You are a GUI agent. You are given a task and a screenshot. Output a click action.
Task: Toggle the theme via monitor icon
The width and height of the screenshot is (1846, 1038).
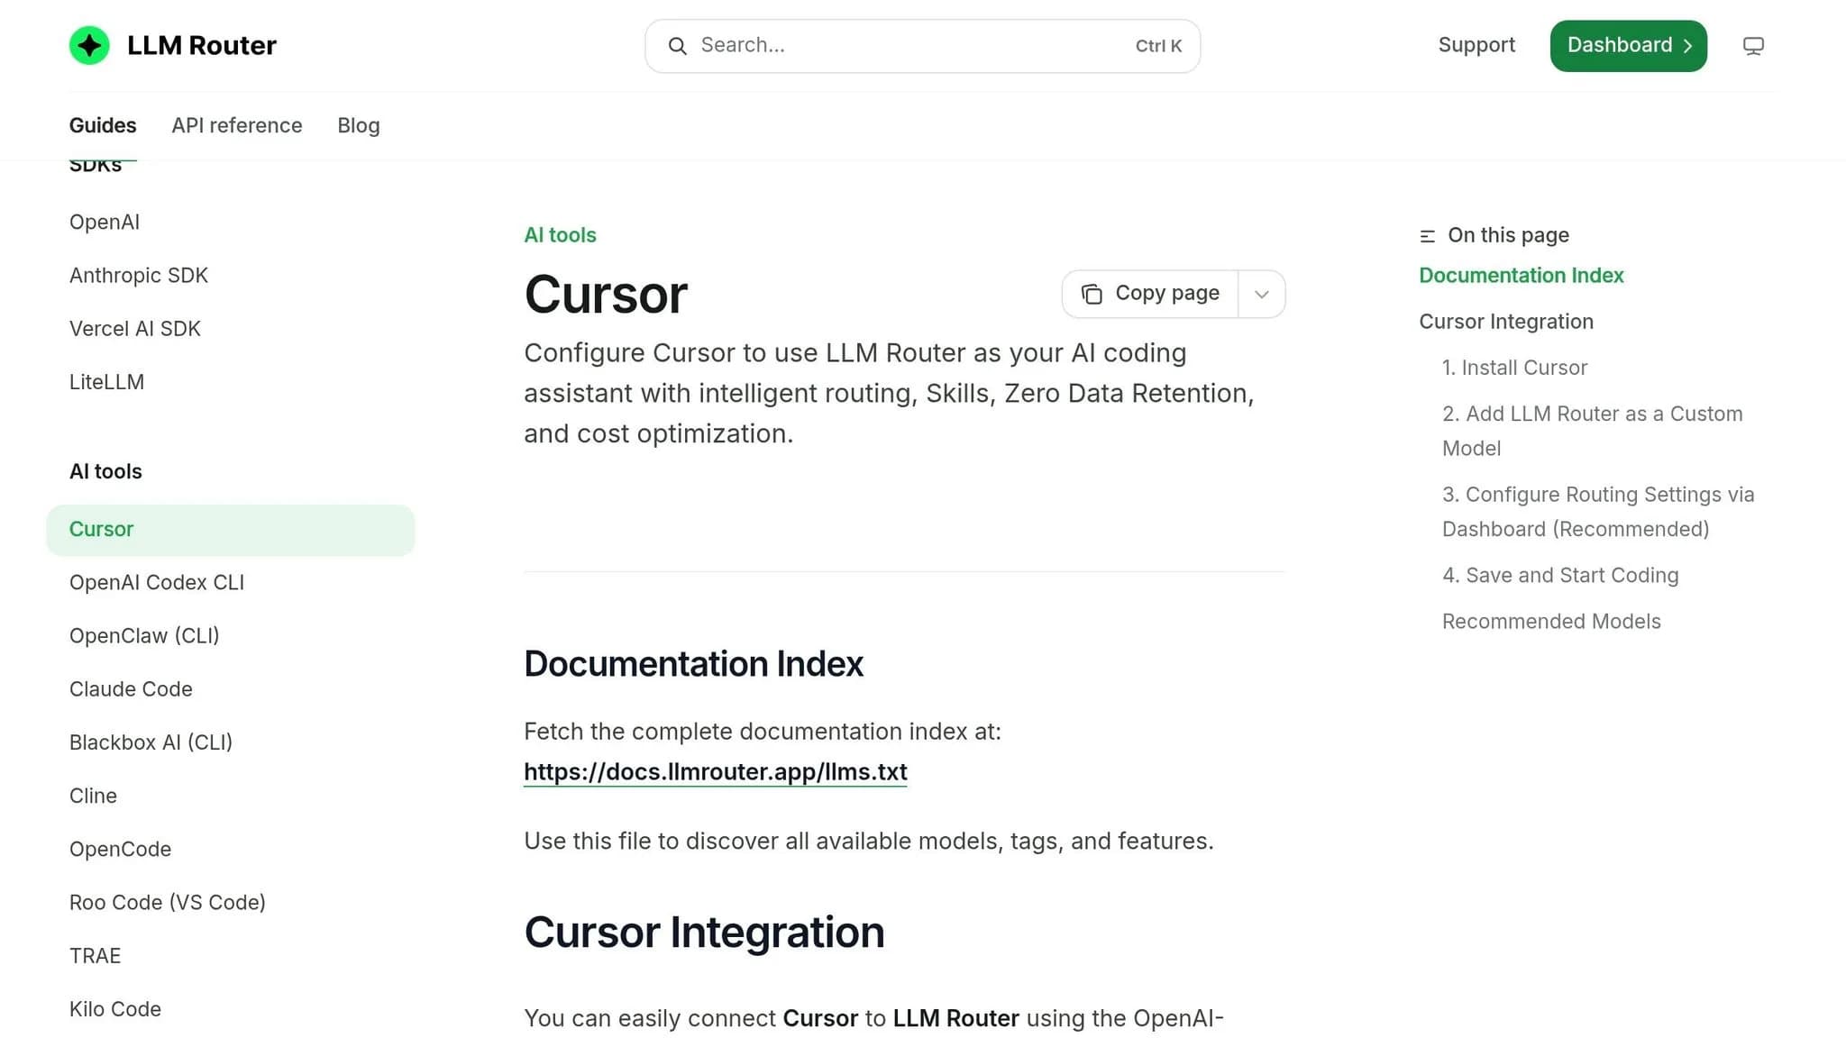click(1753, 46)
